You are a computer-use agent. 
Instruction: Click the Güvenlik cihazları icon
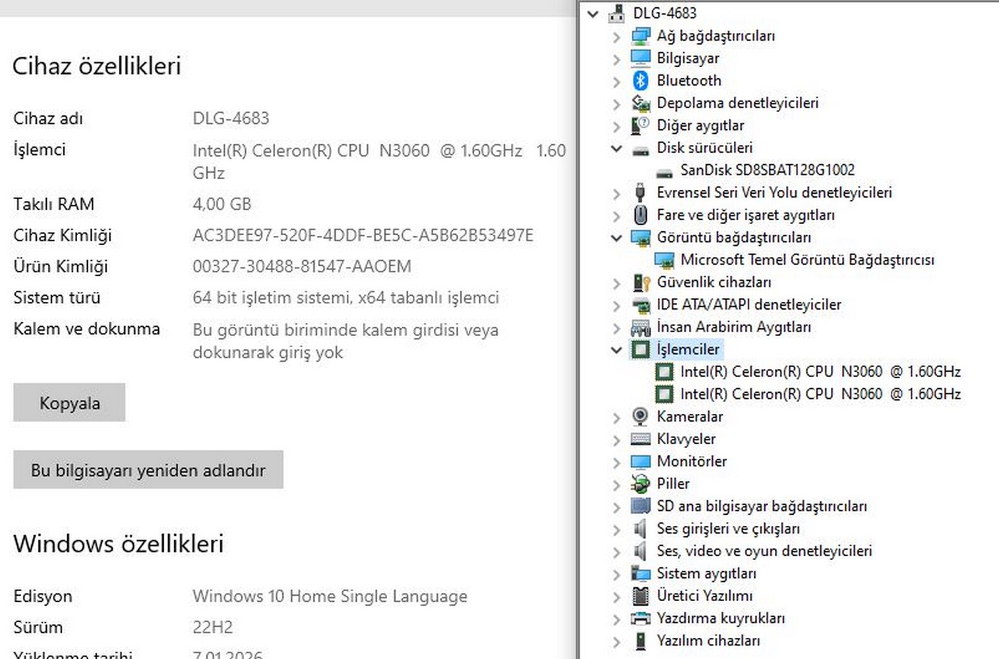click(640, 282)
